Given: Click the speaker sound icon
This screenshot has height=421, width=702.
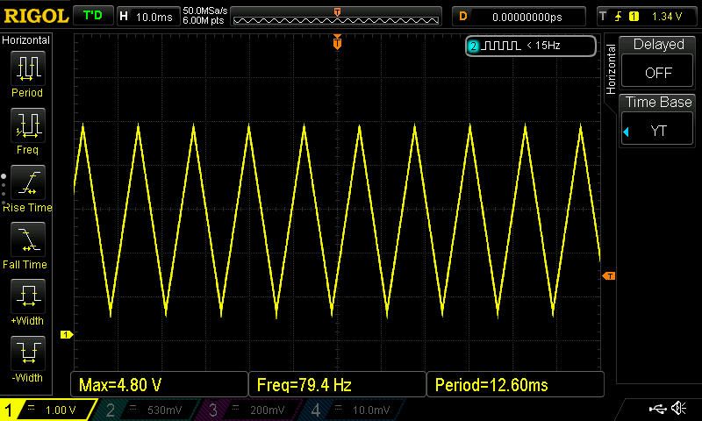Looking at the screenshot, I should (678, 409).
